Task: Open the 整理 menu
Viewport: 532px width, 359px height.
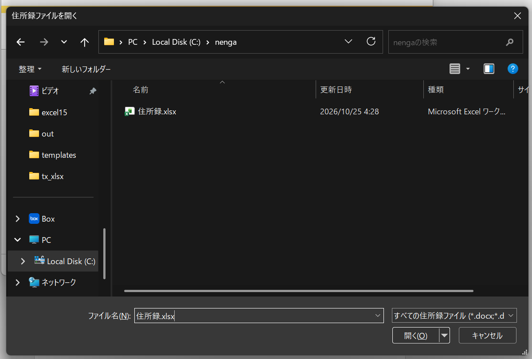Action: point(30,69)
